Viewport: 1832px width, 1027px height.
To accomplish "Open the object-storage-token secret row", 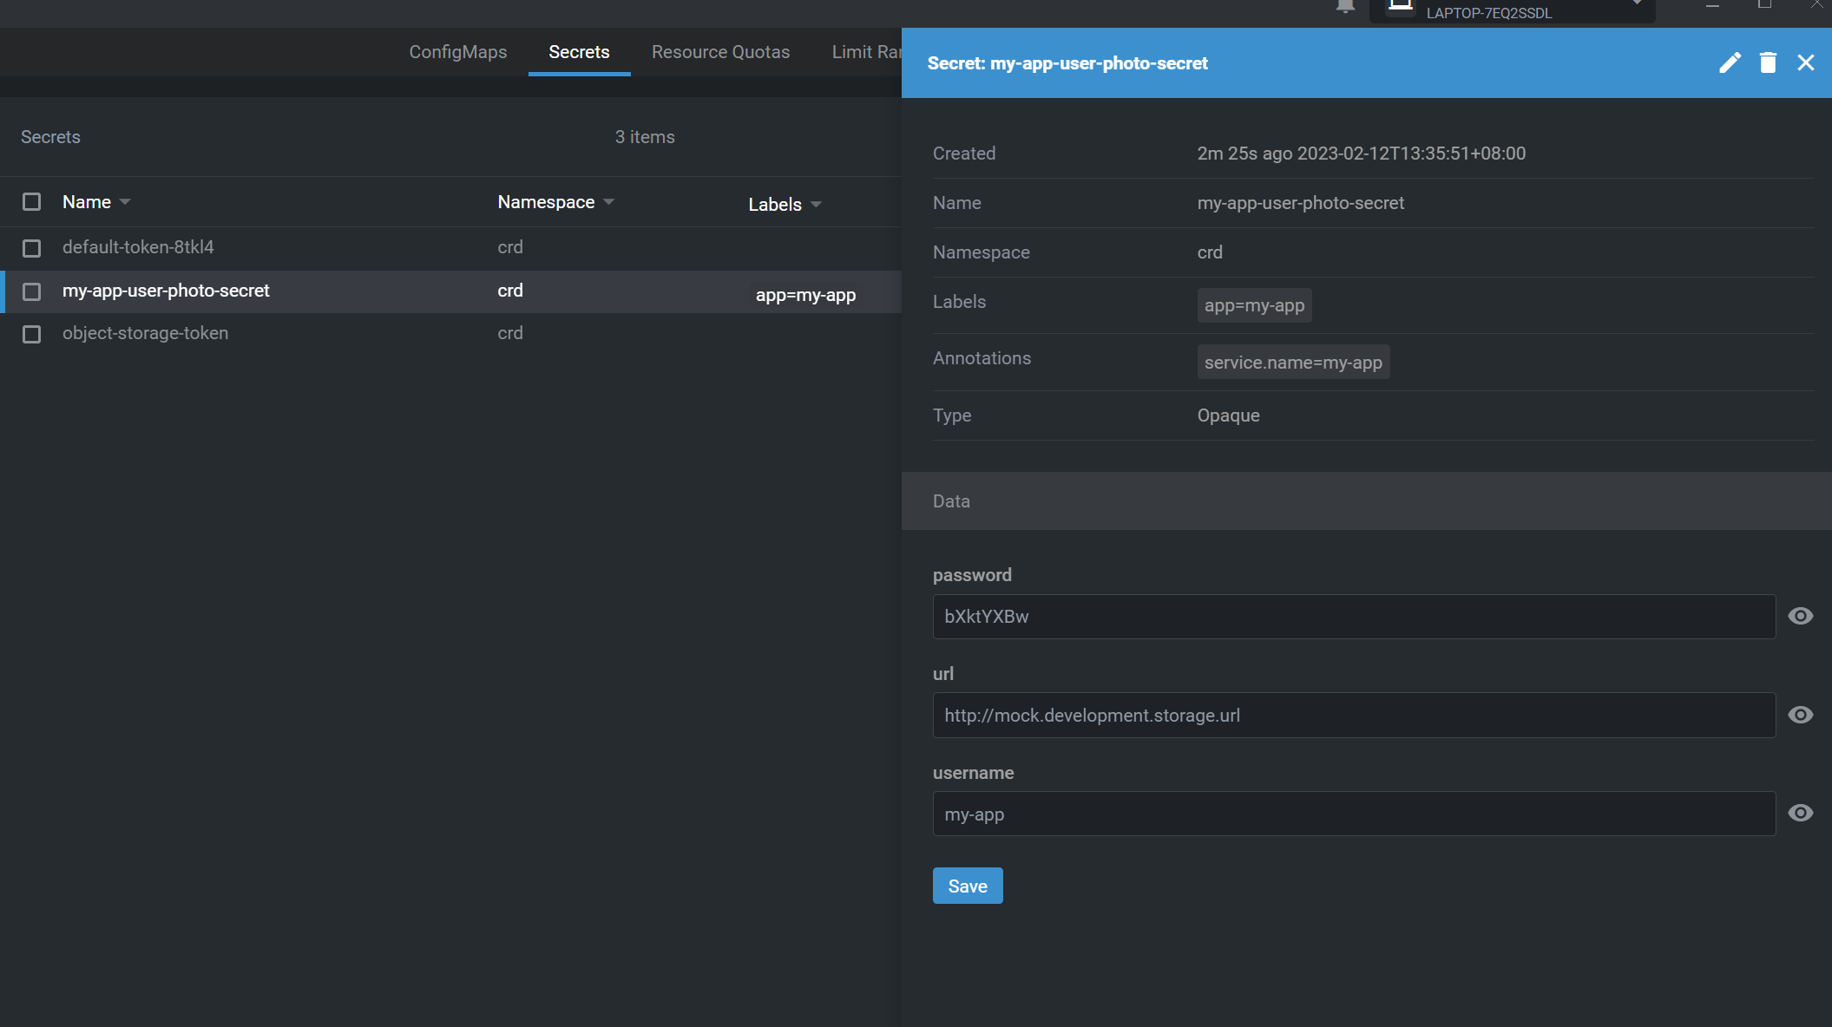I will point(450,334).
